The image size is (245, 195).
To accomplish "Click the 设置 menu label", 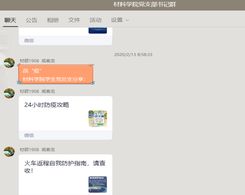I will click(117, 20).
